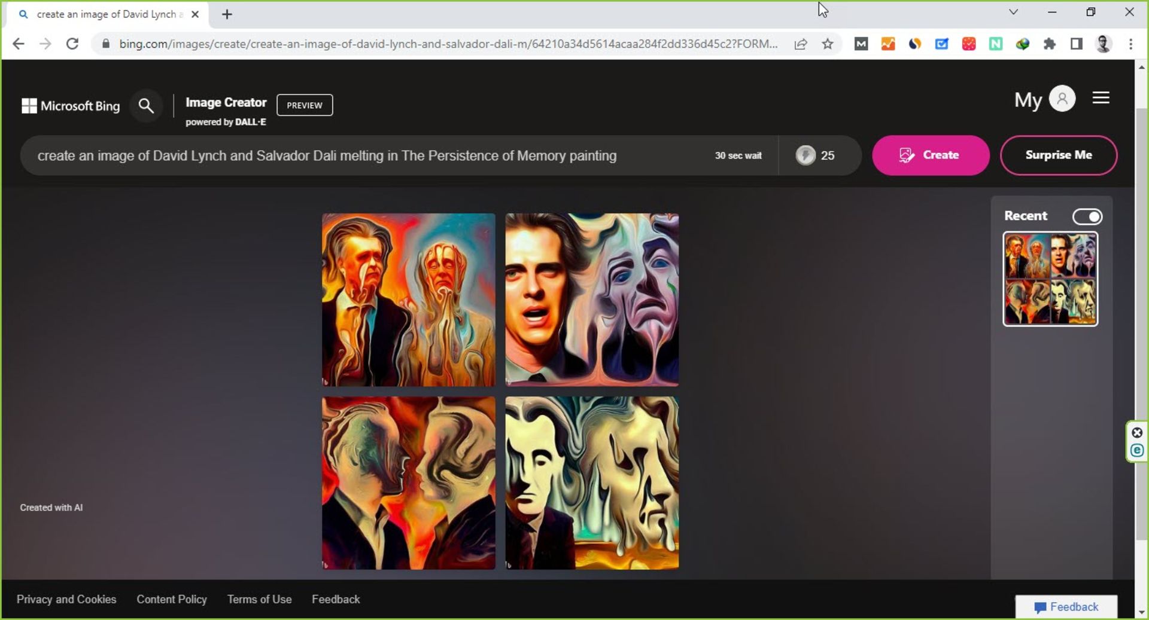
Task: Open the browser Extensions puzzle icon
Action: (x=1050, y=44)
